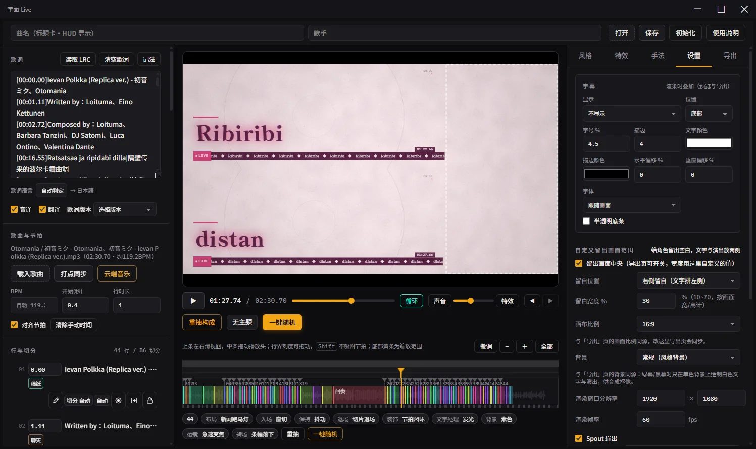Toggle the 翻译 checkbox
The width and height of the screenshot is (756, 449).
tap(42, 209)
